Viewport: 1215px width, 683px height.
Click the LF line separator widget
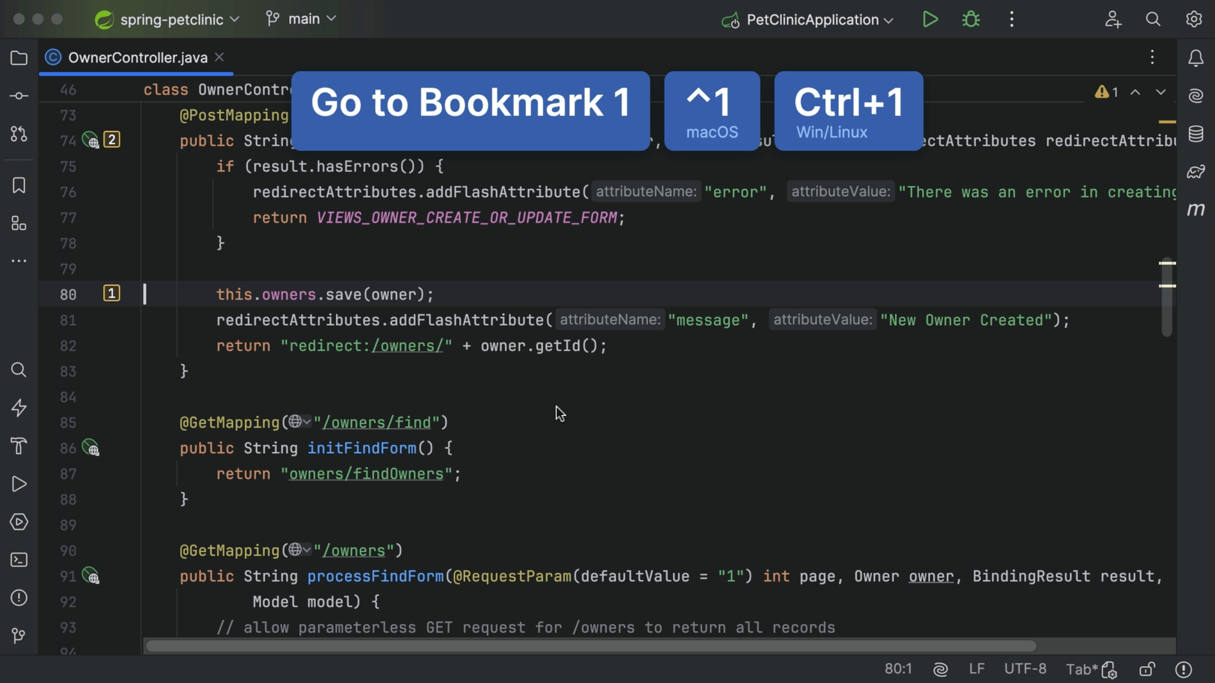tap(976, 669)
